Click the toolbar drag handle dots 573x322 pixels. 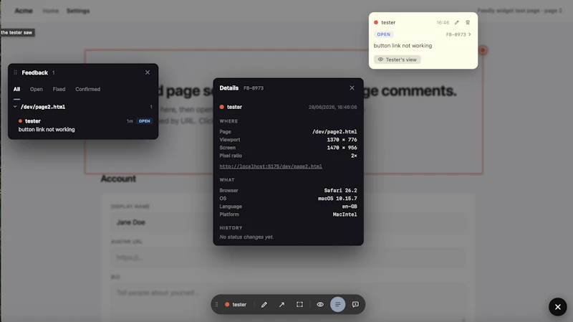point(217,305)
